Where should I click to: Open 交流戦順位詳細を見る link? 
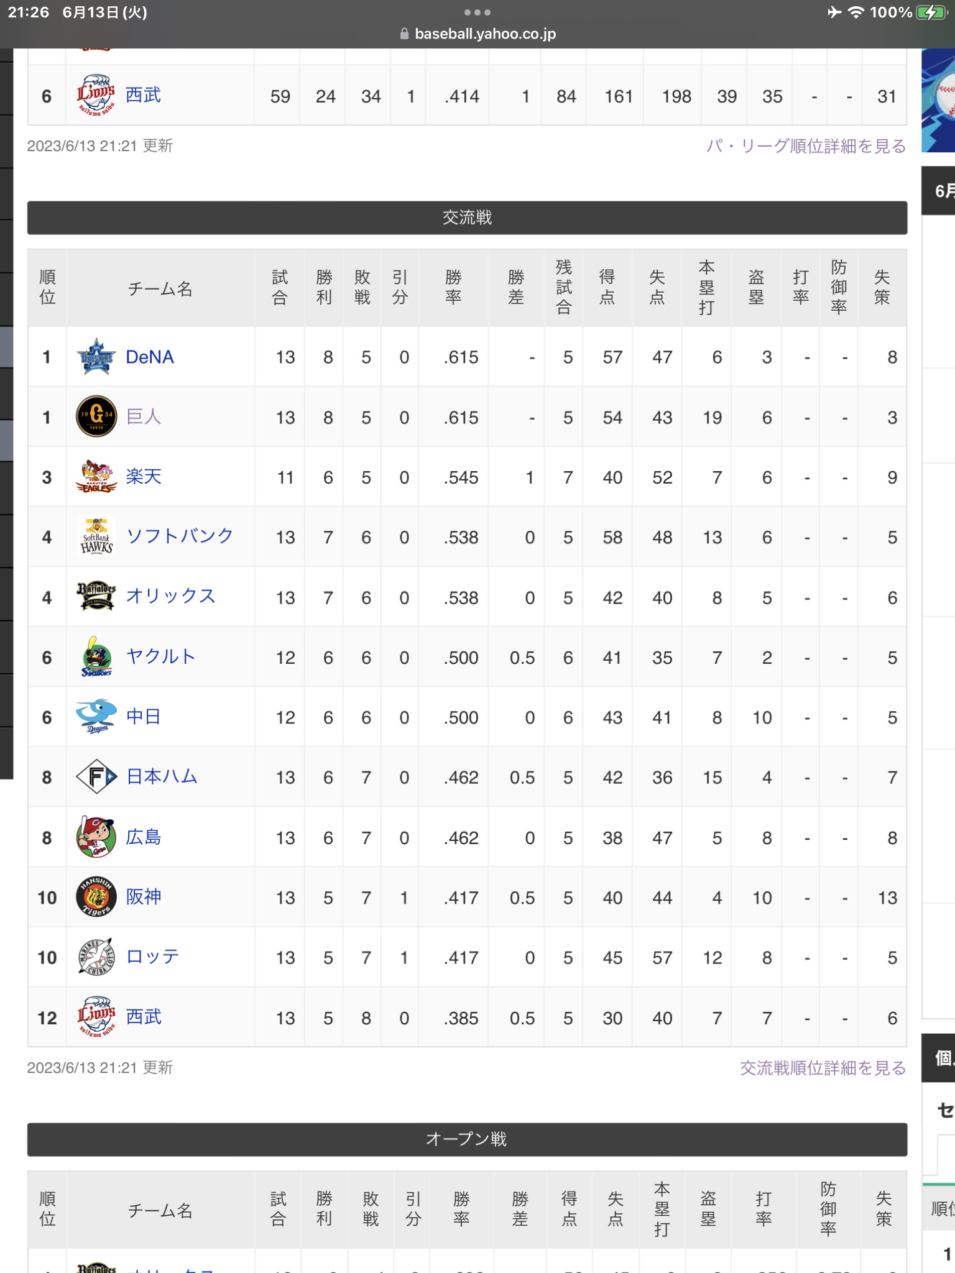pos(823,1068)
